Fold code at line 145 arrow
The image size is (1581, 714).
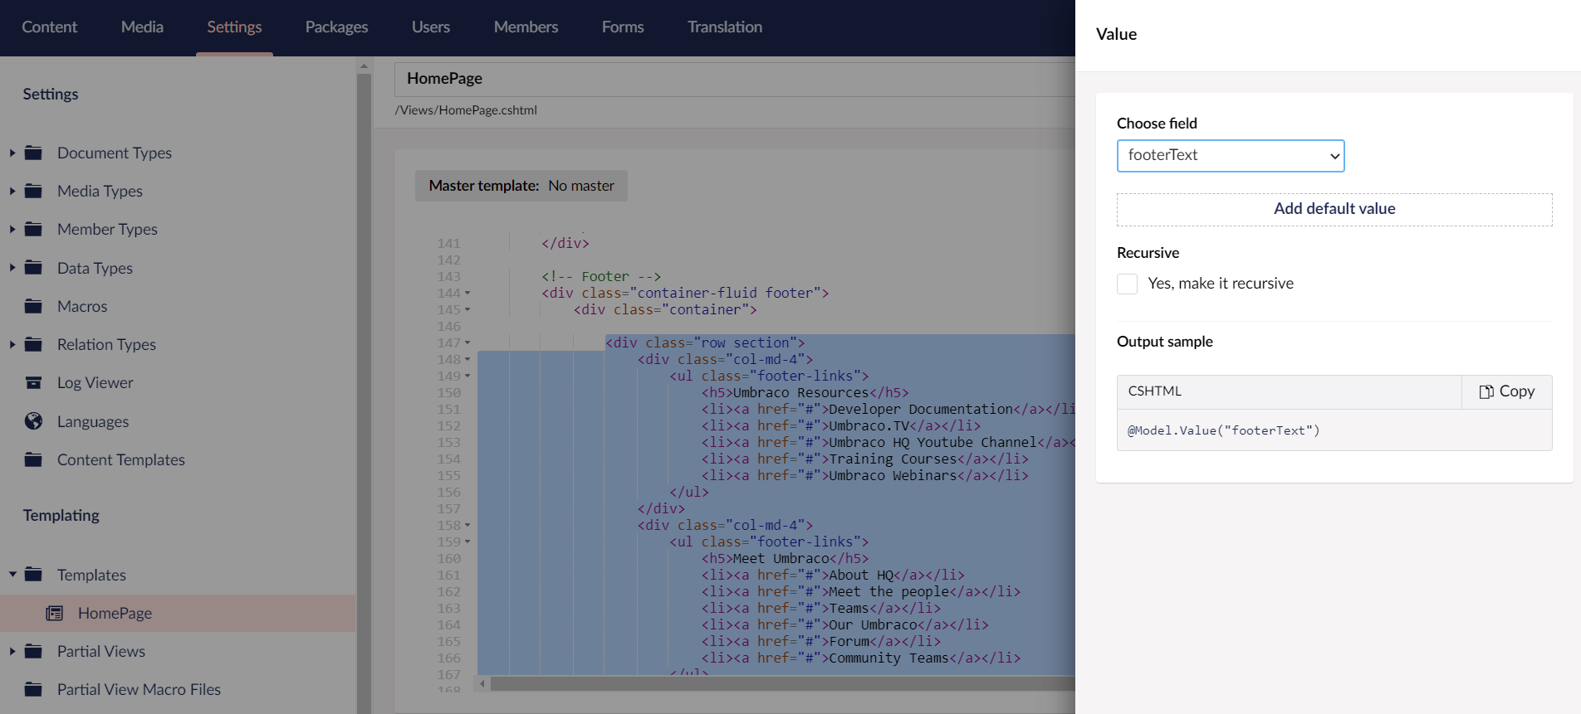[467, 309]
